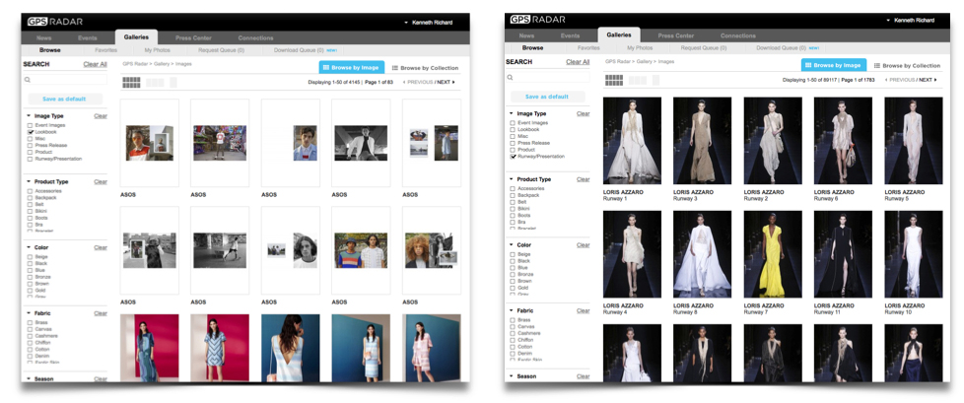Switch to Connections tab in Loris Azzaro window
Image resolution: width=964 pixels, height=403 pixels.
point(738,35)
